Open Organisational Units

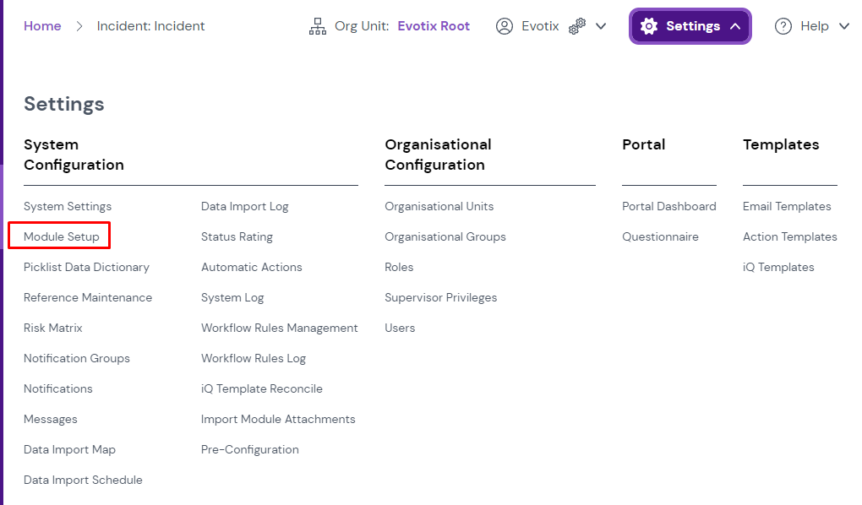[x=439, y=206]
